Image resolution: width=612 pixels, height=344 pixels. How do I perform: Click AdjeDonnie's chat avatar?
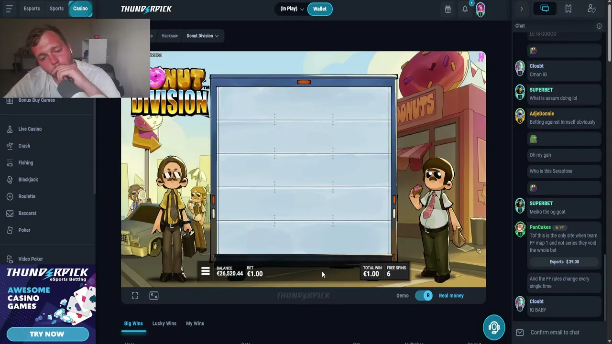coord(520,117)
